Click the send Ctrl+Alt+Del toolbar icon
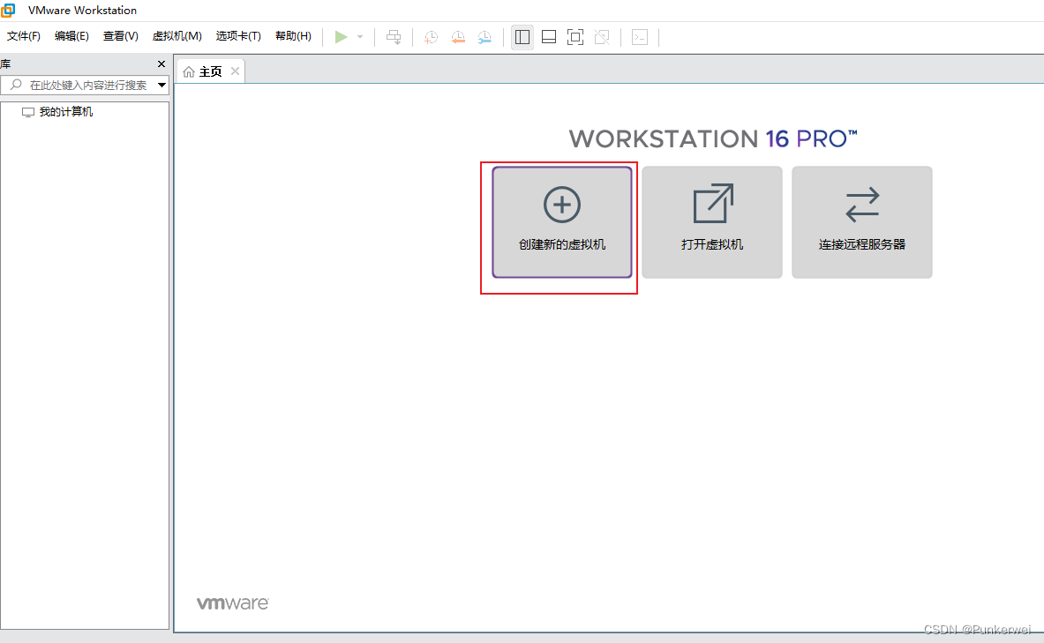The height and width of the screenshot is (643, 1044). click(394, 37)
